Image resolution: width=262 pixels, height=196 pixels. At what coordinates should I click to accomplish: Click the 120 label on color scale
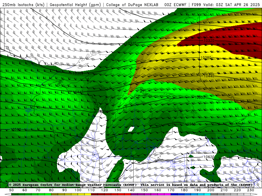[x=104, y=190]
